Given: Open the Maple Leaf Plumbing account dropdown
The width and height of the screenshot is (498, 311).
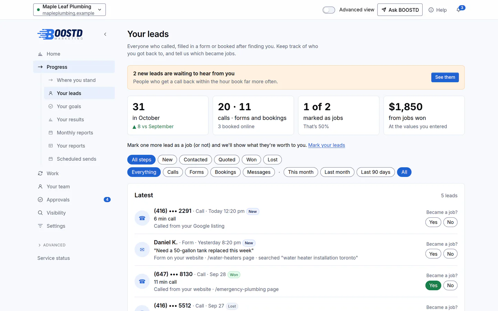Looking at the screenshot, I should coord(70,10).
